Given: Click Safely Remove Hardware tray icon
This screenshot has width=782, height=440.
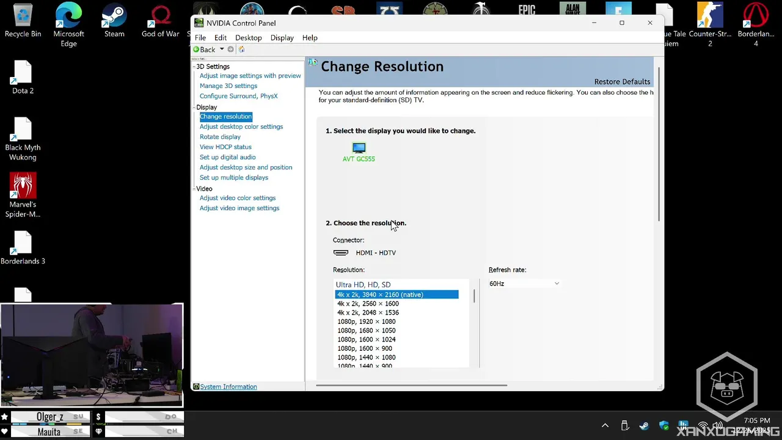Looking at the screenshot, I should pyautogui.click(x=625, y=425).
